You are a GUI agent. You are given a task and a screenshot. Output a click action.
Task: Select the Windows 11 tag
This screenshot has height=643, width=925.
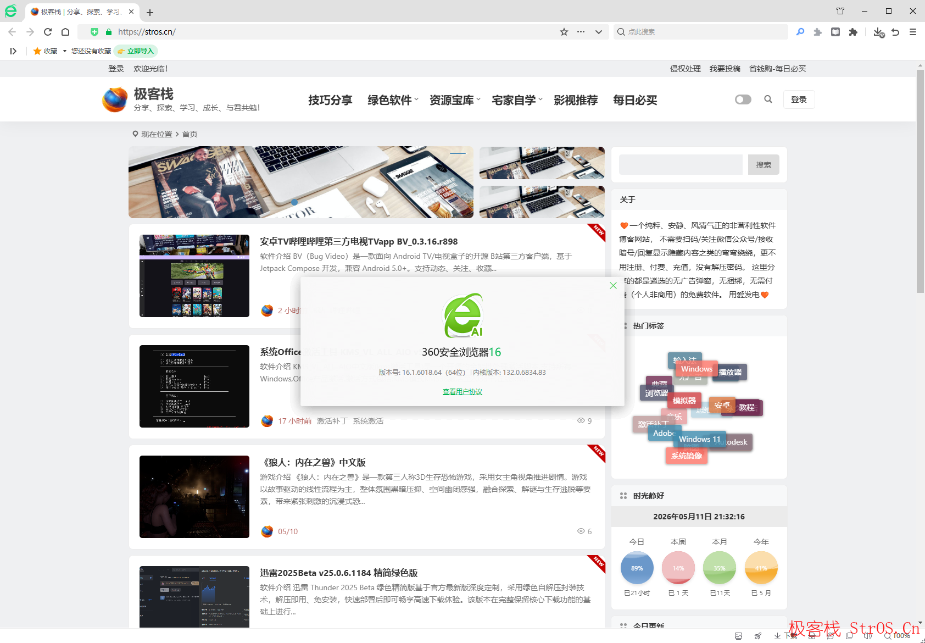[699, 440]
